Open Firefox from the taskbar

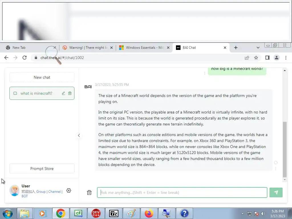[x=149, y=213]
